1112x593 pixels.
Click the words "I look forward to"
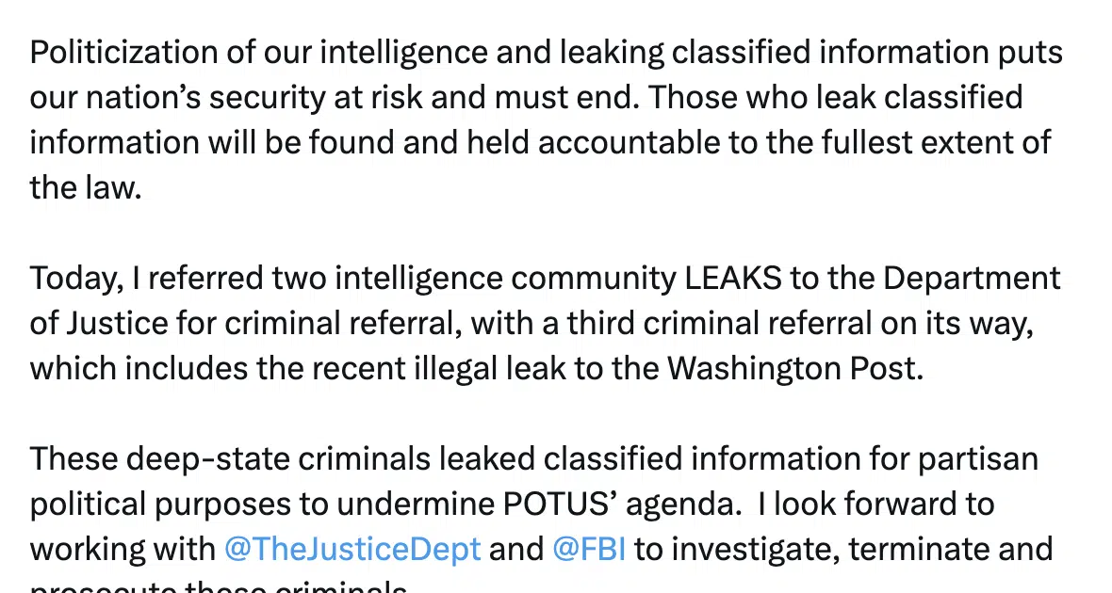[875, 505]
